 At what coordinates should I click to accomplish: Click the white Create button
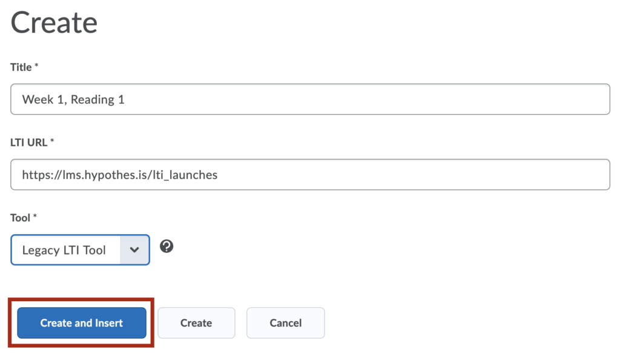coord(197,323)
